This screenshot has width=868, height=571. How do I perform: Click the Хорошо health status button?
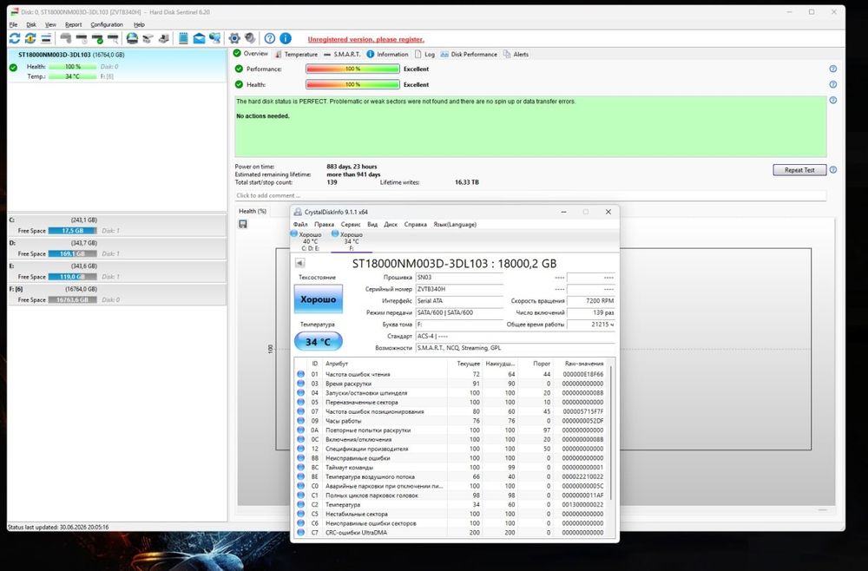tap(319, 299)
